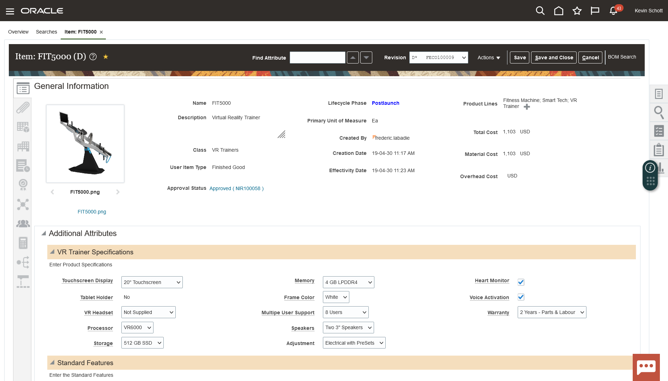Open the chat assistant icon
This screenshot has height=381, width=668.
click(646, 367)
